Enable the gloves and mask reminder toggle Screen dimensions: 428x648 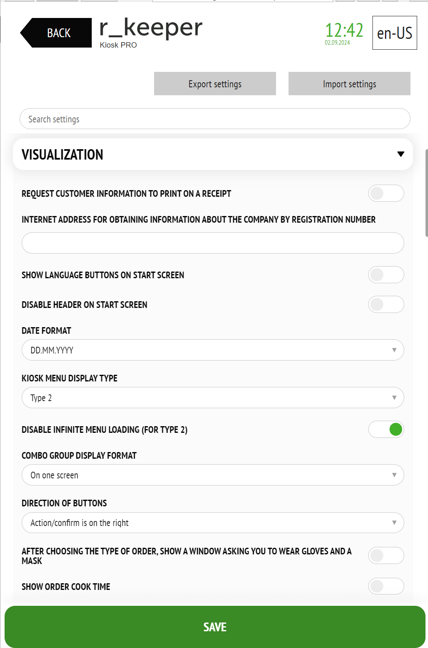pos(386,556)
